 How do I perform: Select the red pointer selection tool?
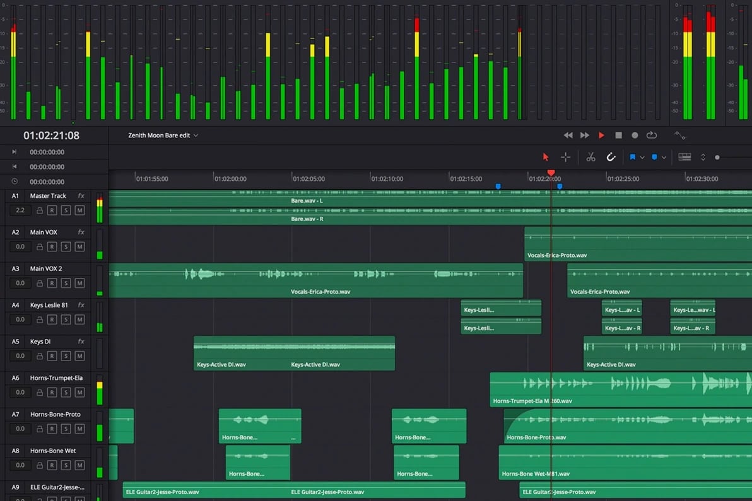[x=546, y=157]
